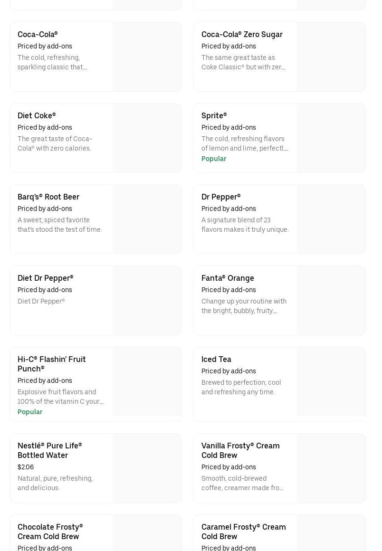
Task: Click the $2.06 bottled water price
Action: tap(26, 467)
